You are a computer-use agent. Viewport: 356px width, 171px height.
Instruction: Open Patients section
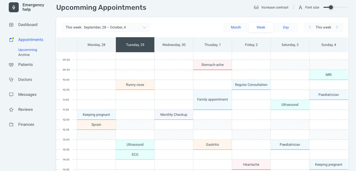[x=25, y=65]
